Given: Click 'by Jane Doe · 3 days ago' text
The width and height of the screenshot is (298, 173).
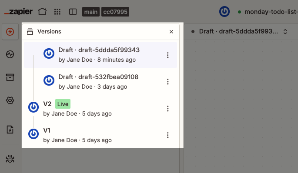Looking at the screenshot, I should coord(93,87).
